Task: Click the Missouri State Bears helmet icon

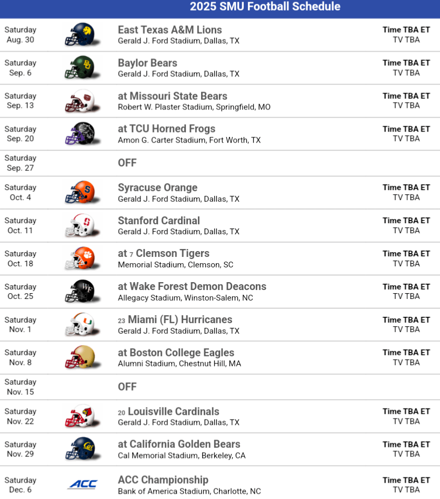Action: (79, 101)
